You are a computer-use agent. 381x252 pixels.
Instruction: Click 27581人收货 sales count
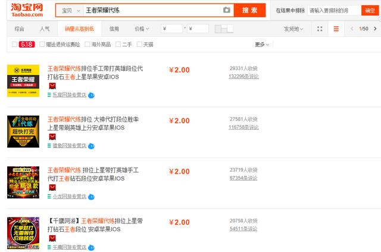point(243,119)
